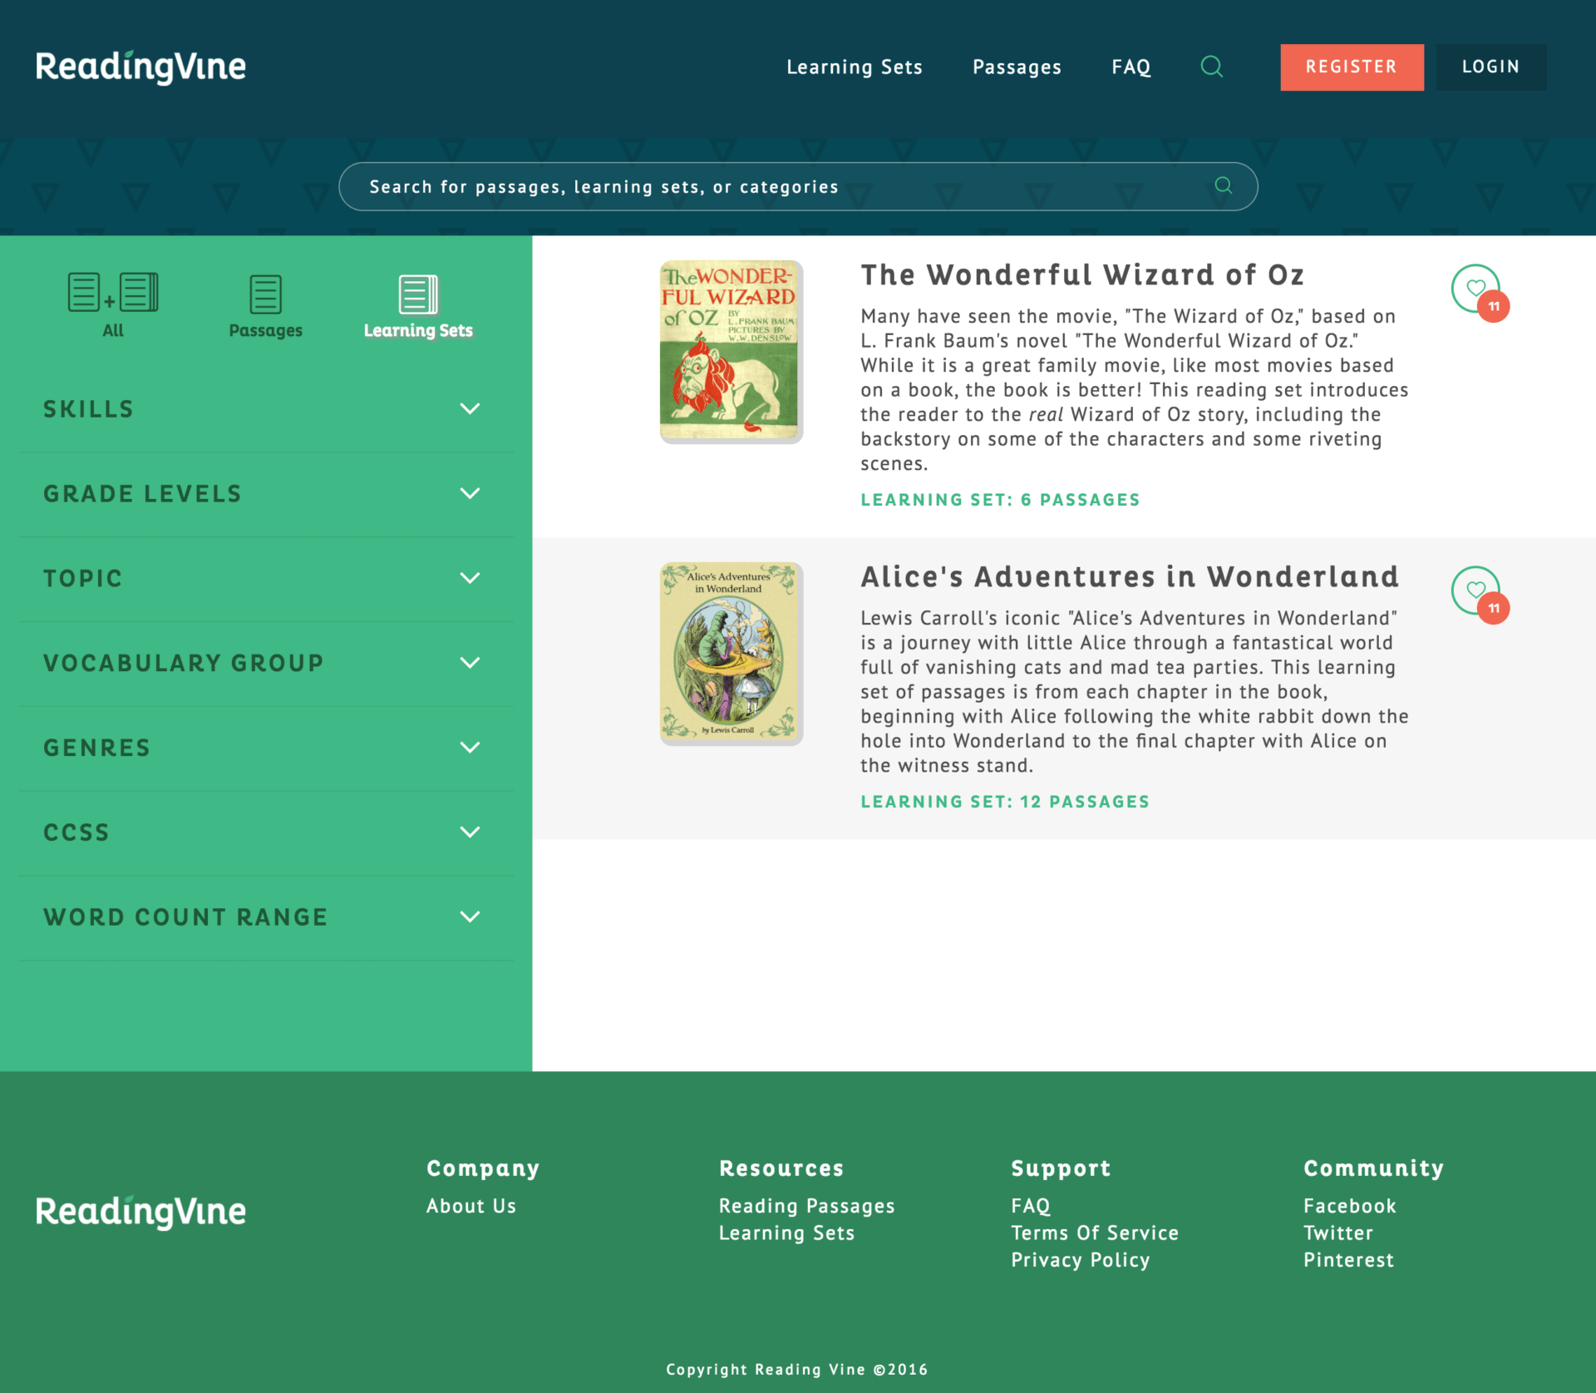Viewport: 1596px width, 1393px height.
Task: Open Learning Sets in top navigation
Action: [x=854, y=67]
